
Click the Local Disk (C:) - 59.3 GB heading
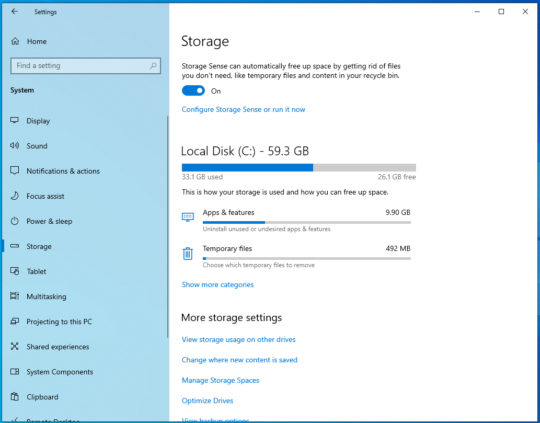click(245, 151)
